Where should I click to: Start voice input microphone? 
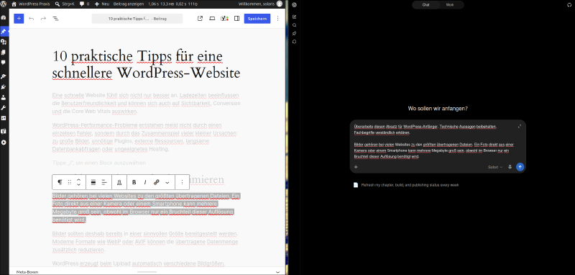pos(510,167)
